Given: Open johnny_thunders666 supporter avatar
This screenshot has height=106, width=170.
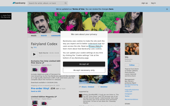Looking at the screenshot, I should coord(80,96).
